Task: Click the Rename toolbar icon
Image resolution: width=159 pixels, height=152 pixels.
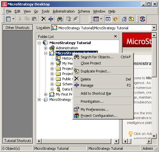Action: 51,19
